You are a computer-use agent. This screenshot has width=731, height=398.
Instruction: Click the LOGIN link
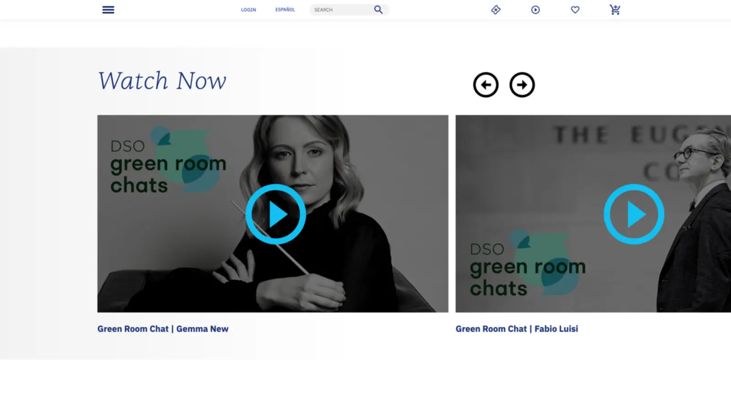249,10
